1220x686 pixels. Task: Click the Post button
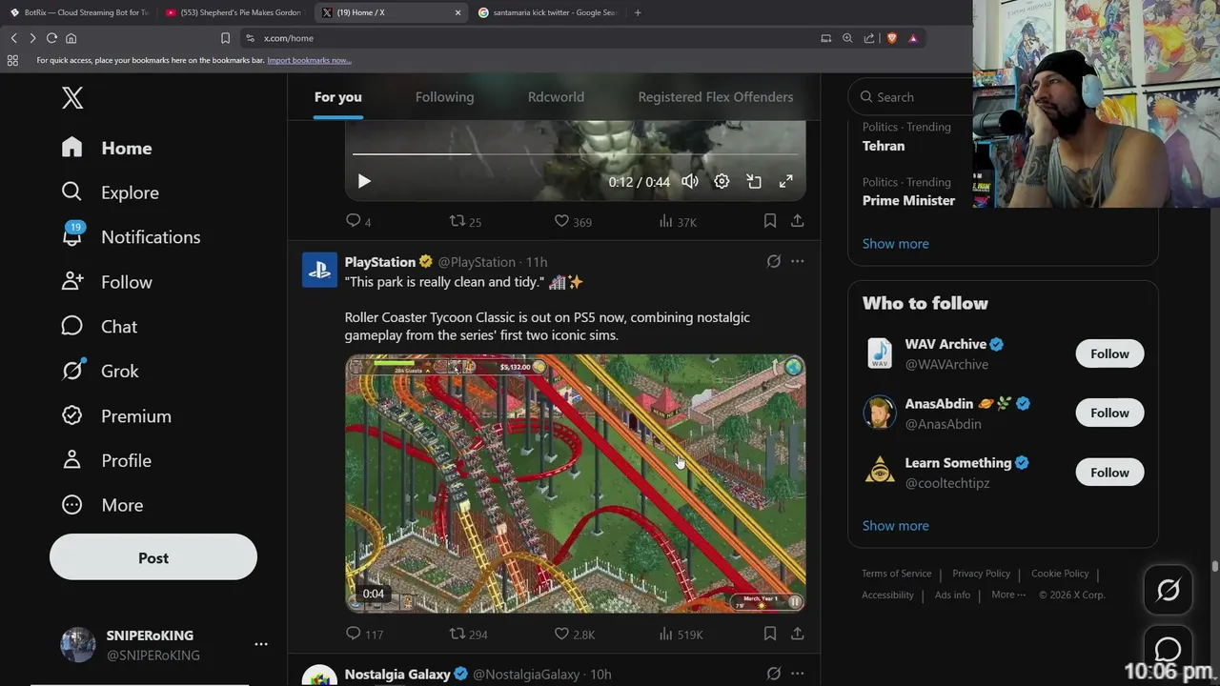(153, 557)
